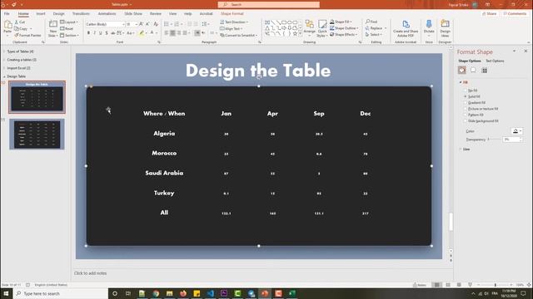533x299 pixels.
Task: Select the No fill radio button
Action: pos(466,91)
